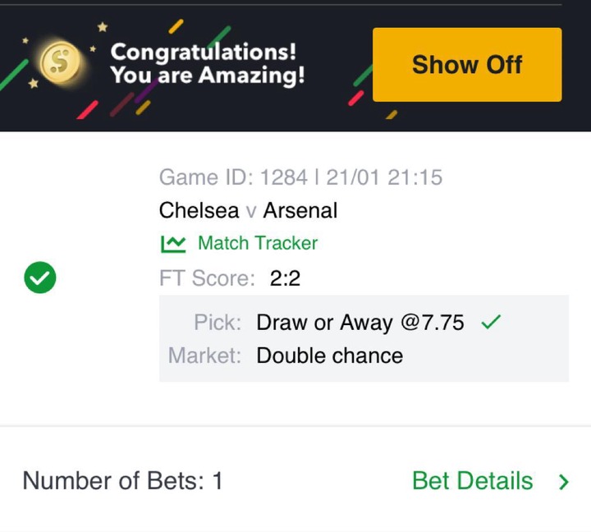Tap the 21/01 21:15 match date
Viewport: 591px width, 532px height.
coord(384,177)
